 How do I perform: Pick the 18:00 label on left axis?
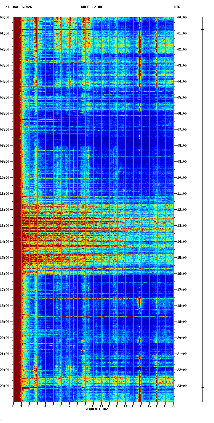[x=5, y=306]
